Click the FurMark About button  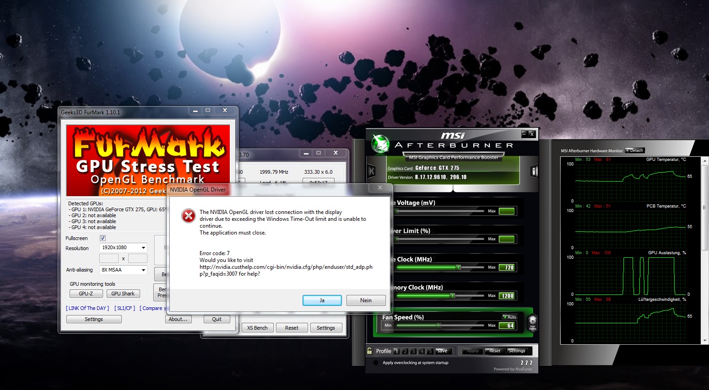(178, 319)
